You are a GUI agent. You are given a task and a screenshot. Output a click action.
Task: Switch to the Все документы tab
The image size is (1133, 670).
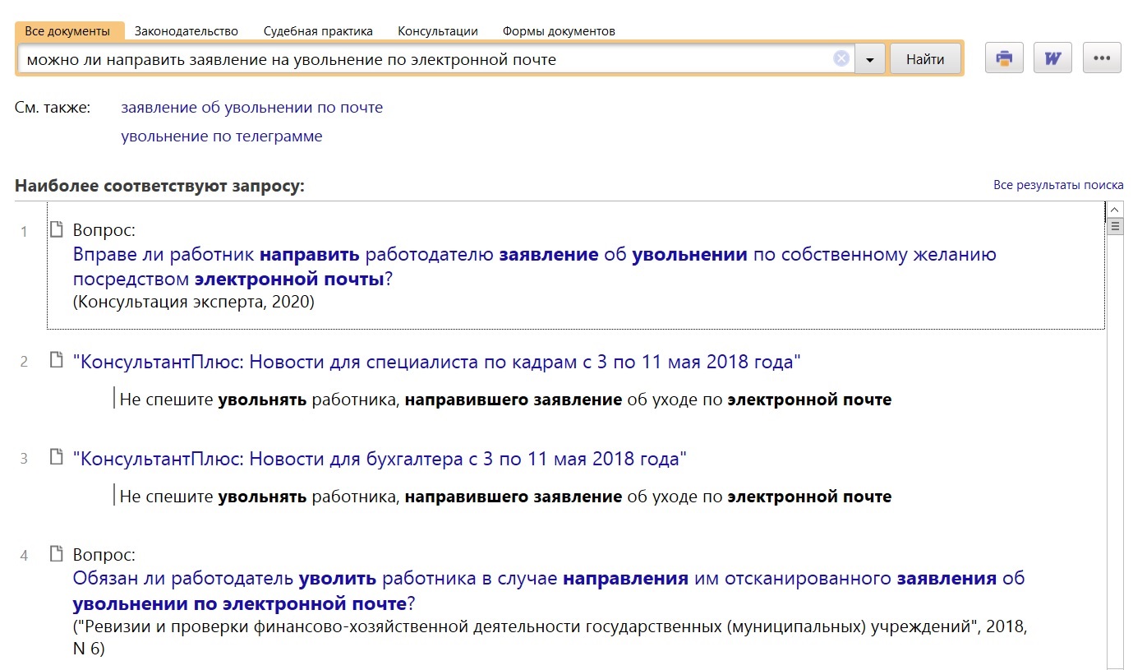pyautogui.click(x=67, y=30)
